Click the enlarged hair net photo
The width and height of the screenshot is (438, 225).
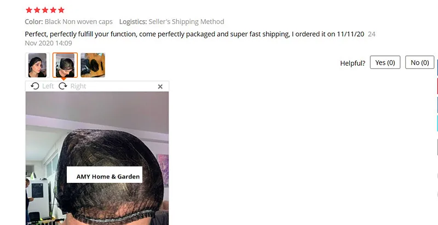(x=97, y=158)
